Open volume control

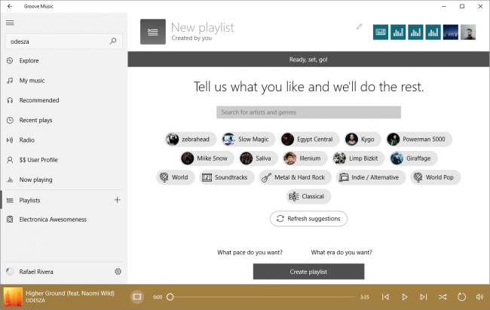tap(479, 296)
